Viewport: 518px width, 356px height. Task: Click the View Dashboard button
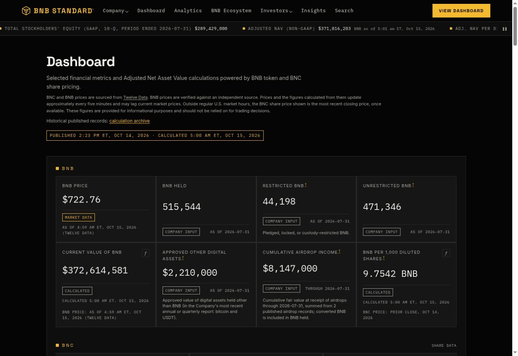point(461,11)
